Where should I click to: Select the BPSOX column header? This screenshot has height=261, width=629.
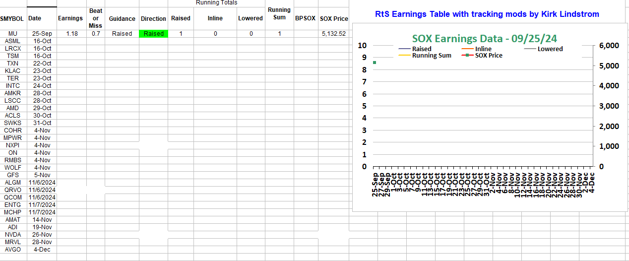(x=305, y=18)
